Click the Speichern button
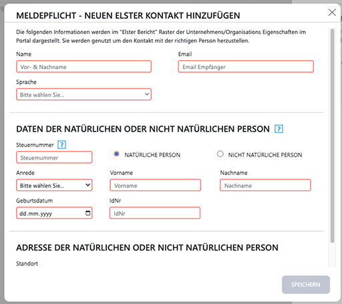The height and width of the screenshot is (304, 342). [306, 285]
